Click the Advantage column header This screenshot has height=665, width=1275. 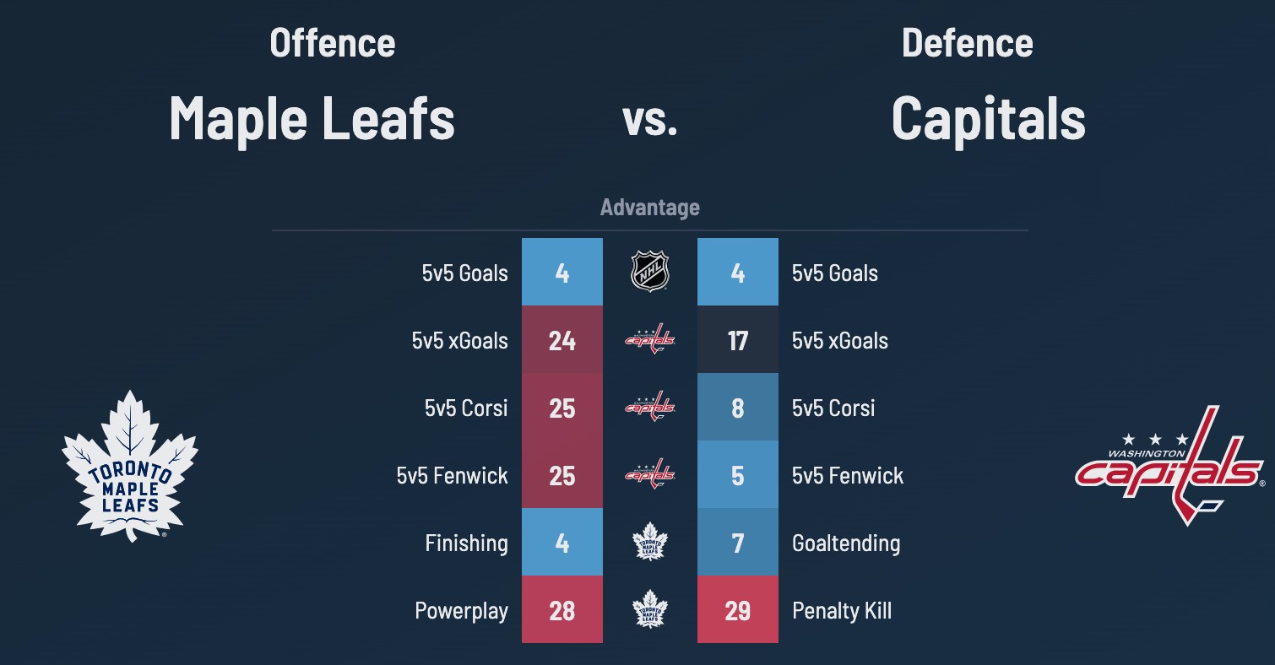coord(650,207)
